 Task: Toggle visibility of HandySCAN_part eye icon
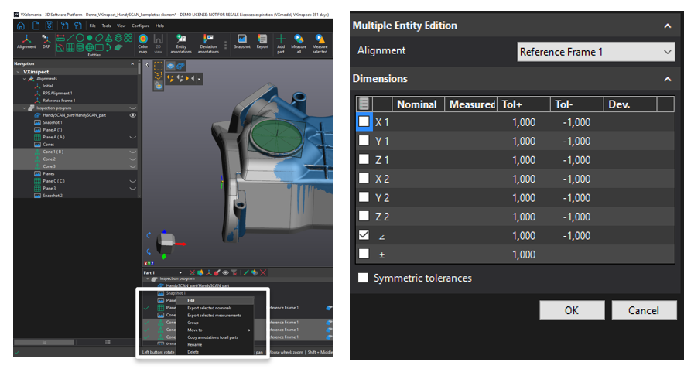tap(132, 115)
